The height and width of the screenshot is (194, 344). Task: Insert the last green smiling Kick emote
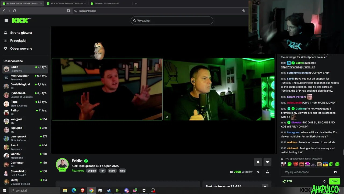(338, 164)
